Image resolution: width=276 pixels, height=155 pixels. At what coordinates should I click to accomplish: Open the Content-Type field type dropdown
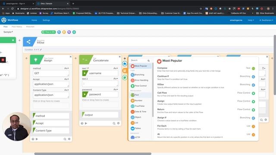(x=66, y=90)
